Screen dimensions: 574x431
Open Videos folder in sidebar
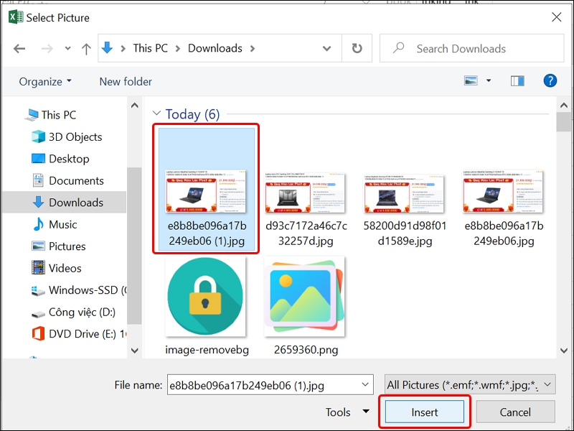point(57,268)
